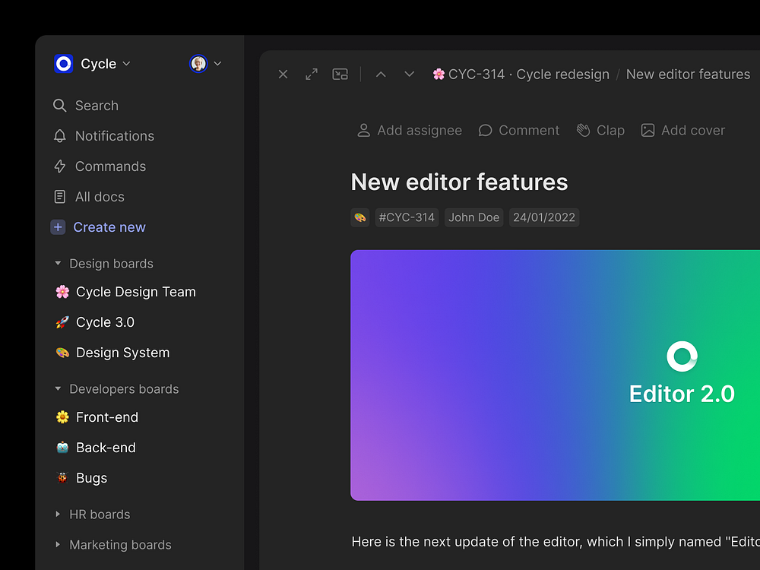Click the Add assignee button
Screen dimensions: 760x570
click(410, 131)
